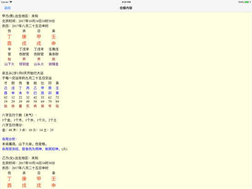Select the 甲方(男) 出生地区：未知 line
Viewport: 252px width, 189px height.
click(20, 16)
